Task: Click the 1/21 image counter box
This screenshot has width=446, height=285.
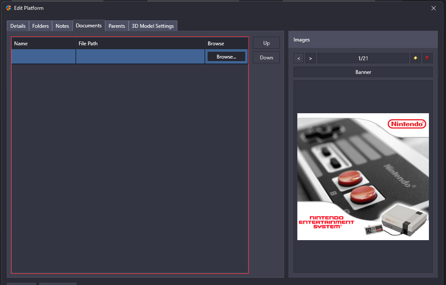Action: (363, 58)
